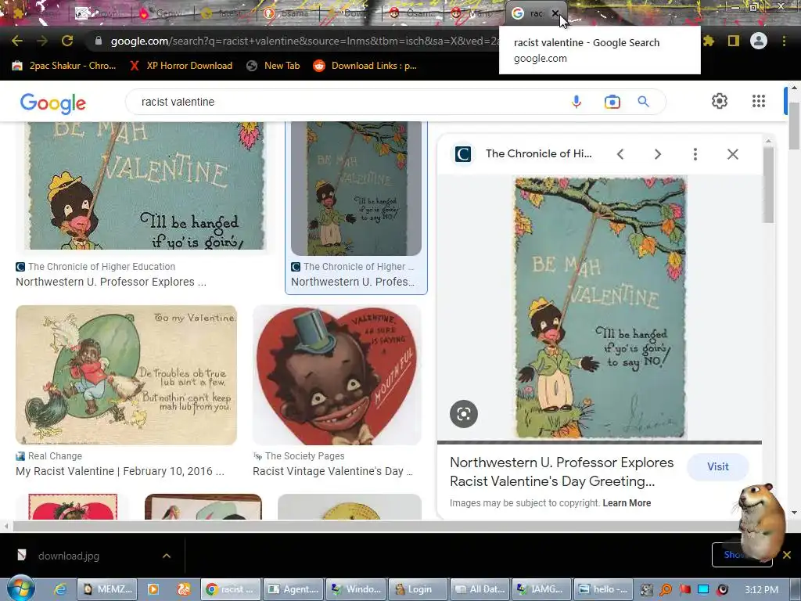Click the red flag tray icon
The height and width of the screenshot is (601, 801).
click(684, 589)
